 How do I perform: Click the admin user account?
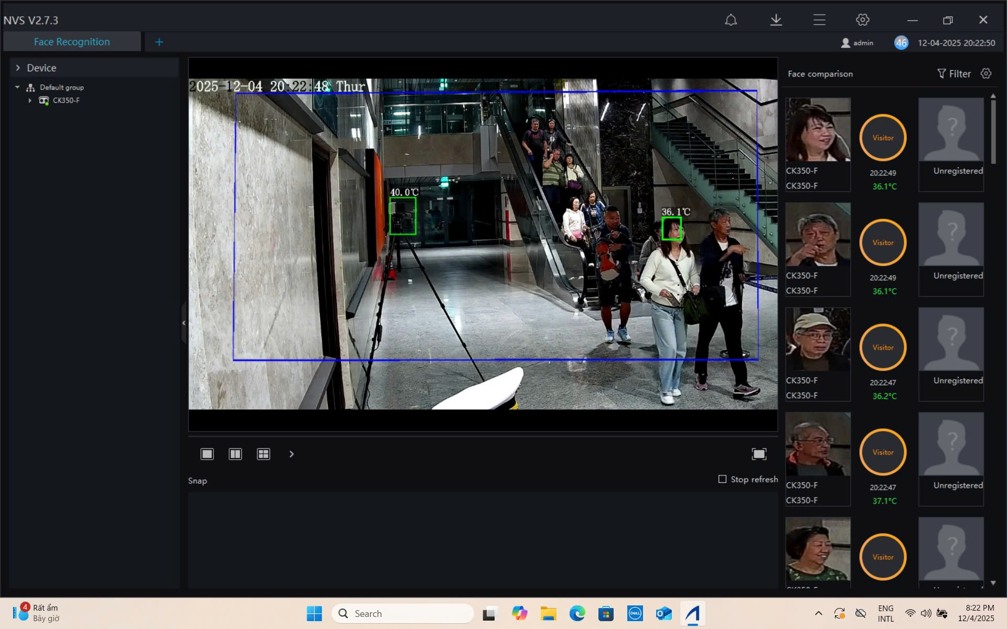(857, 43)
